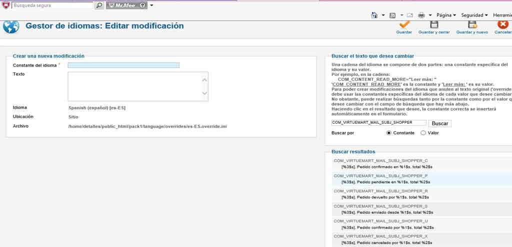Click the underlined 'Leer más:' example text
Screen dimensions: 512x247
(454, 84)
